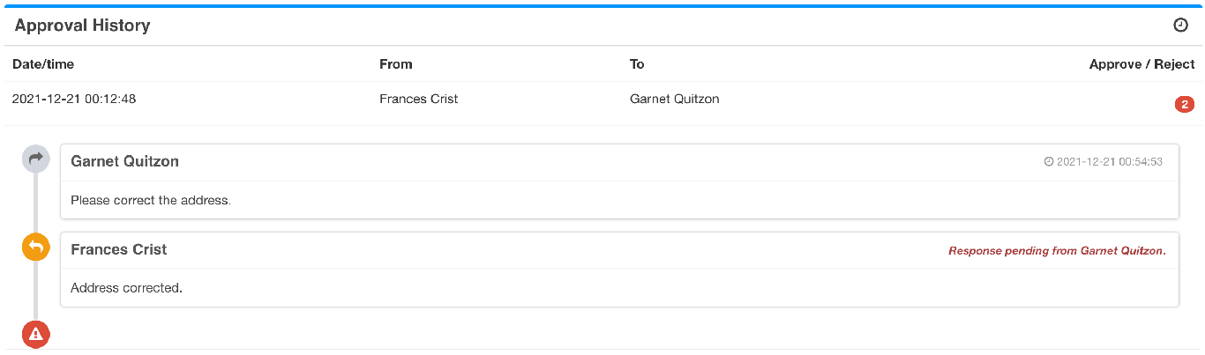The image size is (1205, 355).
Task: Click 'Response pending from Garnet Quitzon.' status
Action: [x=1057, y=251]
